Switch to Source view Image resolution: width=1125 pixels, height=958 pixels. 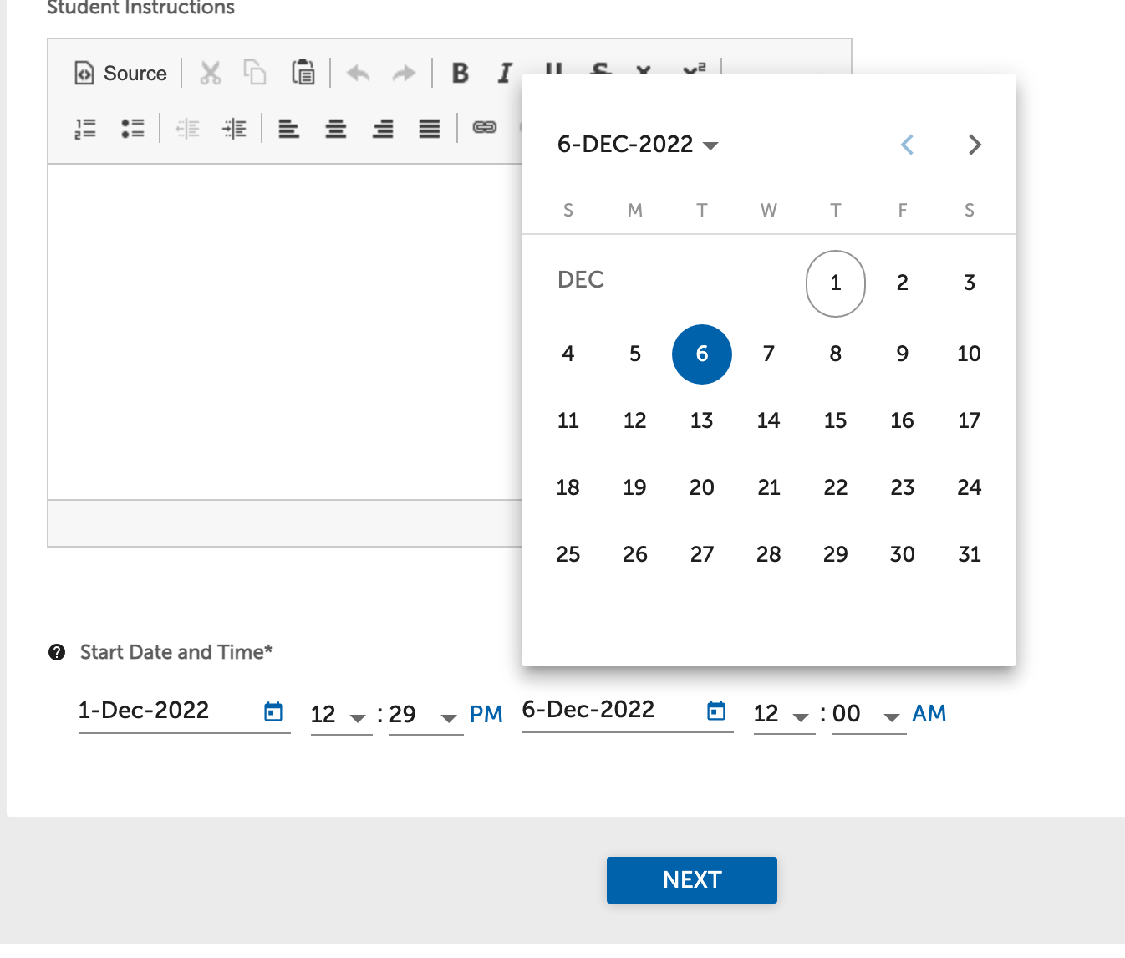(x=120, y=74)
